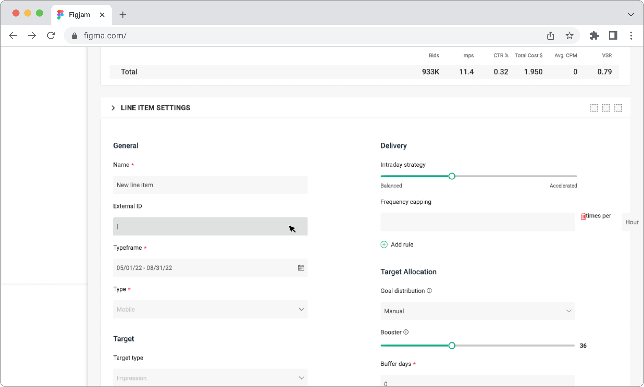Click the Goal distribution info icon
The height and width of the screenshot is (387, 644).
[x=429, y=291]
